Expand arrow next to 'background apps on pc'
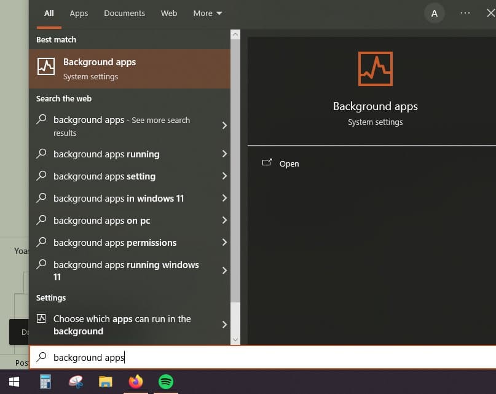Screen dimensions: 496x394 point(224,220)
